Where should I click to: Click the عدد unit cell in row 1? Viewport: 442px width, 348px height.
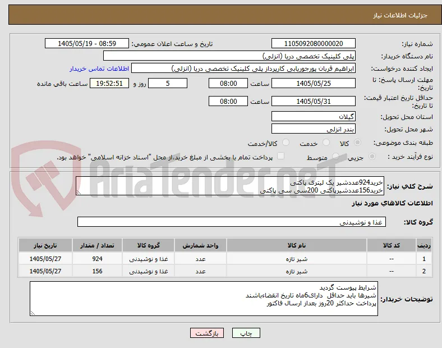200,259
